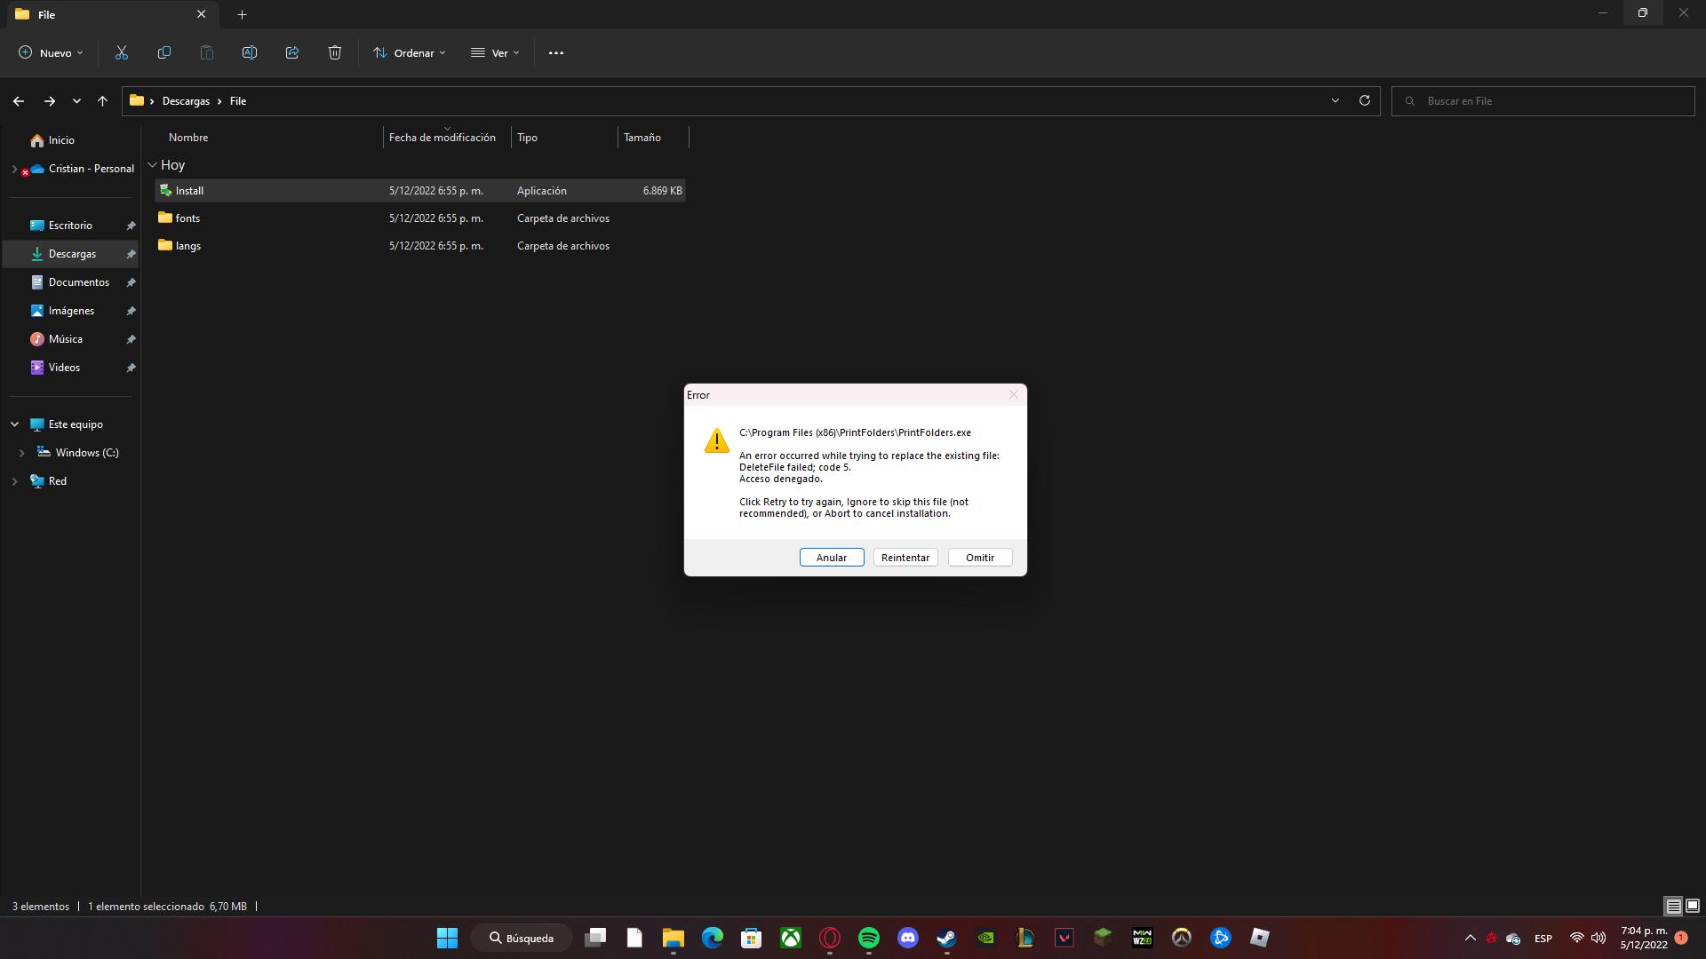Collapse the Hoy group
The width and height of the screenshot is (1706, 959).
153,165
